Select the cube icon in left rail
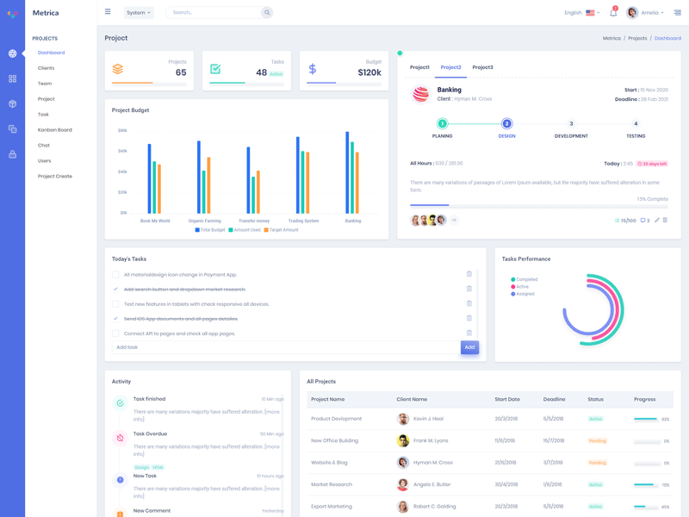This screenshot has height=517, width=689. (x=12, y=103)
